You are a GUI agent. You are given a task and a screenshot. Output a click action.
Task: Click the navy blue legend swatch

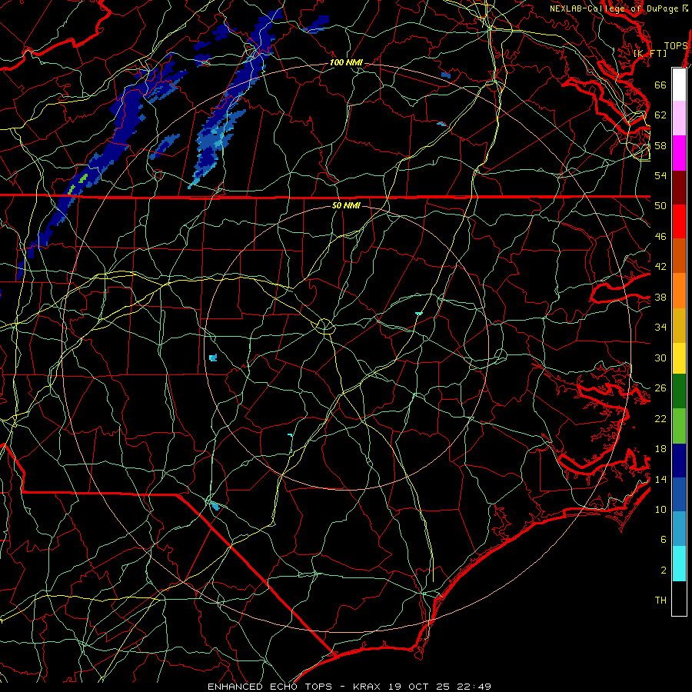pos(679,461)
